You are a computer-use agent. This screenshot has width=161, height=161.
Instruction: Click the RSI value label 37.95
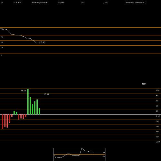tap(42, 43)
